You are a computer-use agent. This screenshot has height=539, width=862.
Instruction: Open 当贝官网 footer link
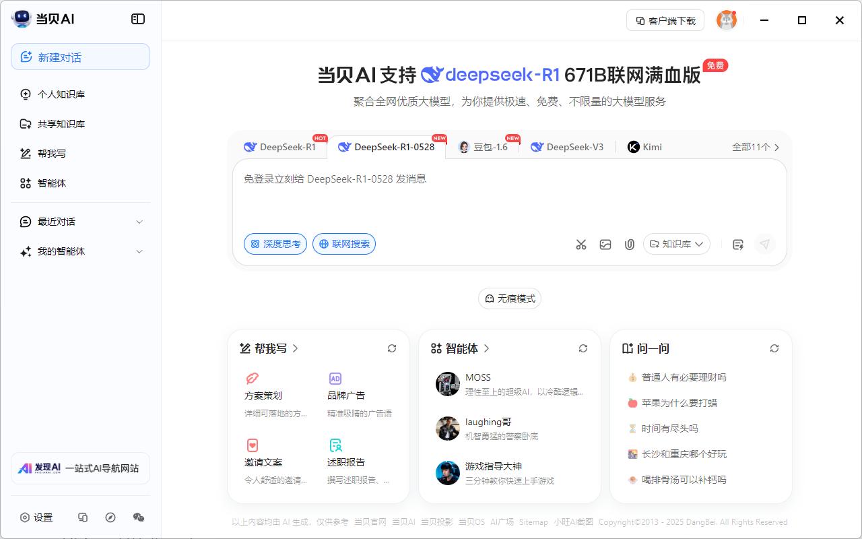pyautogui.click(x=370, y=521)
